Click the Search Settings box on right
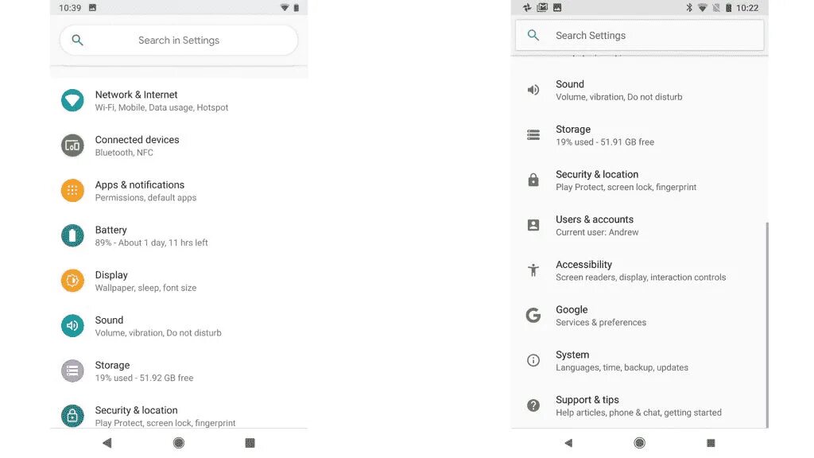814x458 pixels. tap(640, 35)
